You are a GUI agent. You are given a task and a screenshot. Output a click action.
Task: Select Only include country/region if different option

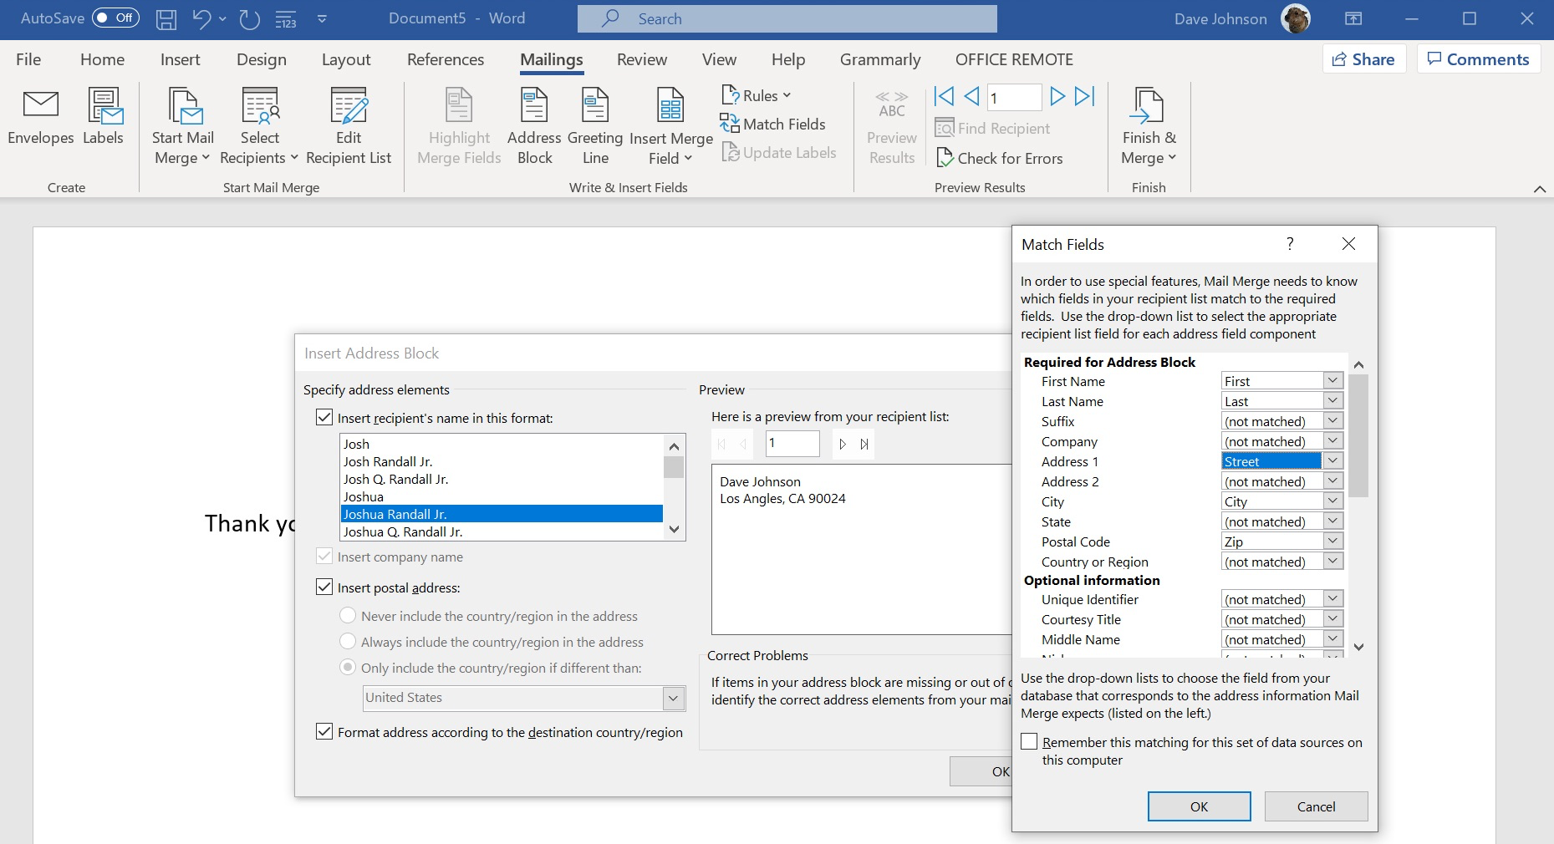tap(348, 668)
